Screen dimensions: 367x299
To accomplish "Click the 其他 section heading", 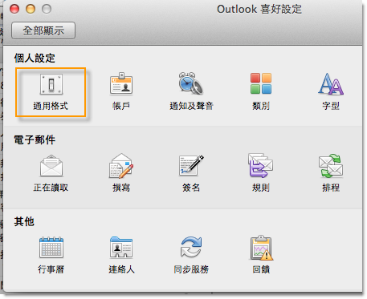I will click(24, 221).
